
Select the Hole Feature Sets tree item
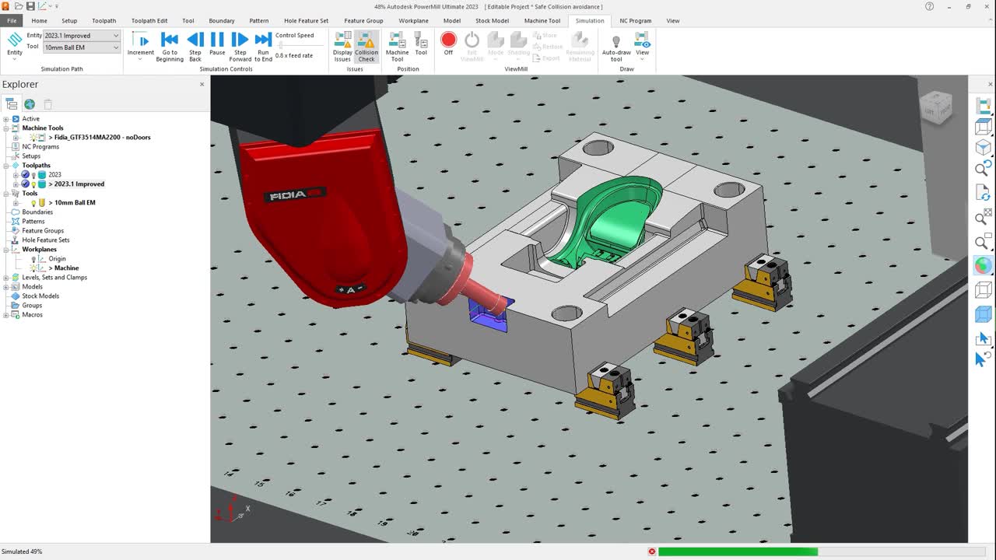pyautogui.click(x=46, y=240)
